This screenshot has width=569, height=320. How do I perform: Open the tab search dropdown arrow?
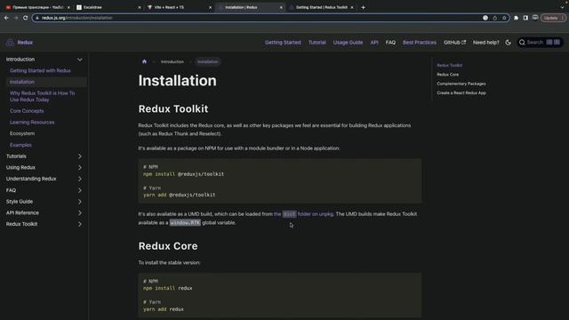(x=562, y=7)
